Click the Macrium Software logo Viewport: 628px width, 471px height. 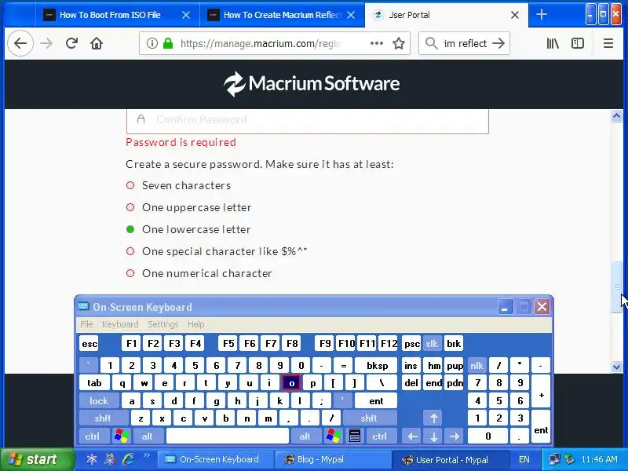click(312, 84)
